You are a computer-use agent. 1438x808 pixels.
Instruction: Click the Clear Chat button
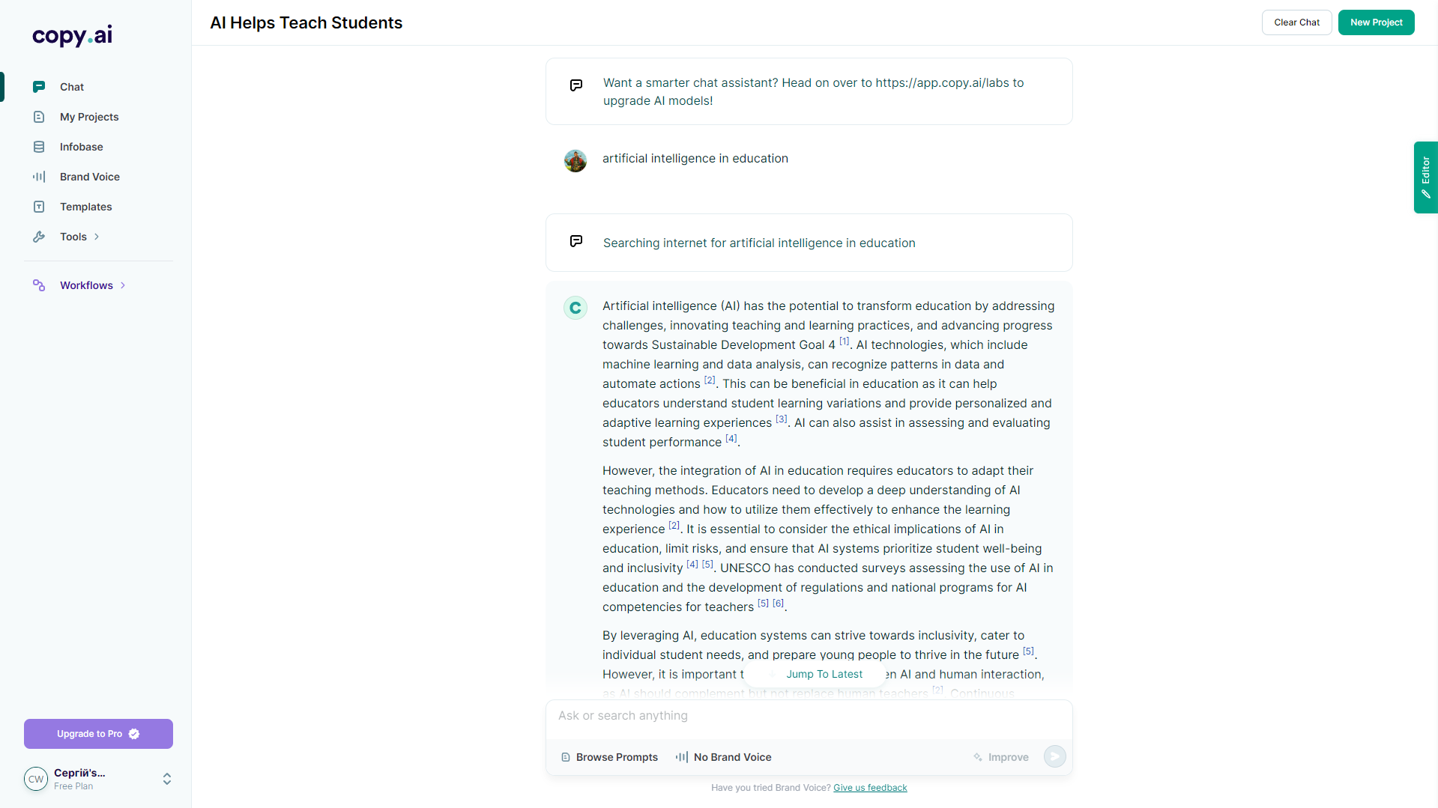click(x=1296, y=22)
